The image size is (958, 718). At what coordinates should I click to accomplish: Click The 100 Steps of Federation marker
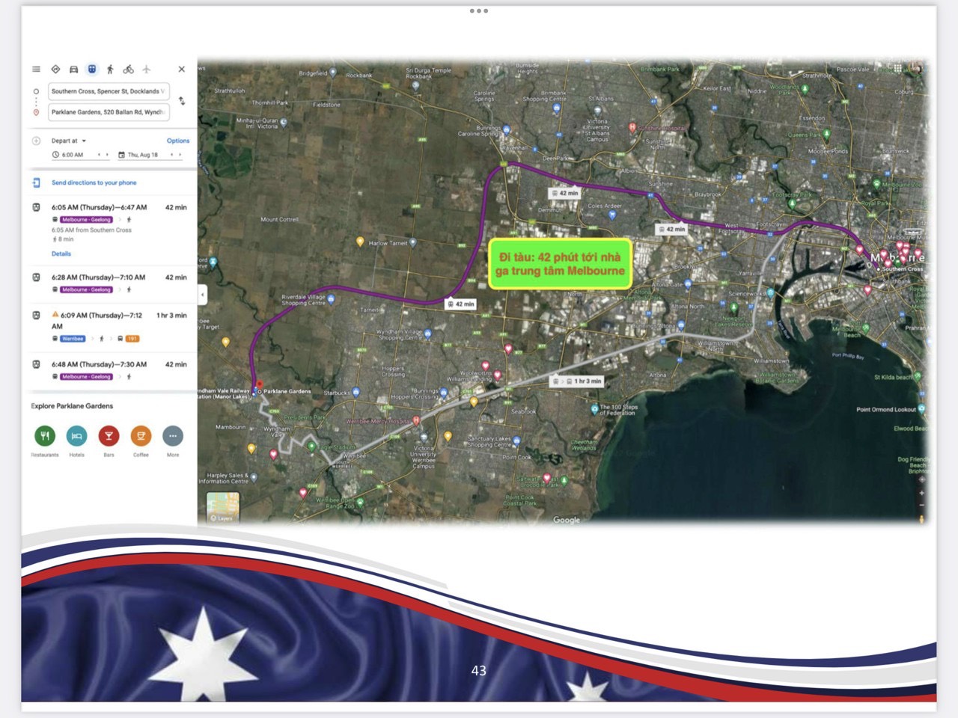[594, 408]
